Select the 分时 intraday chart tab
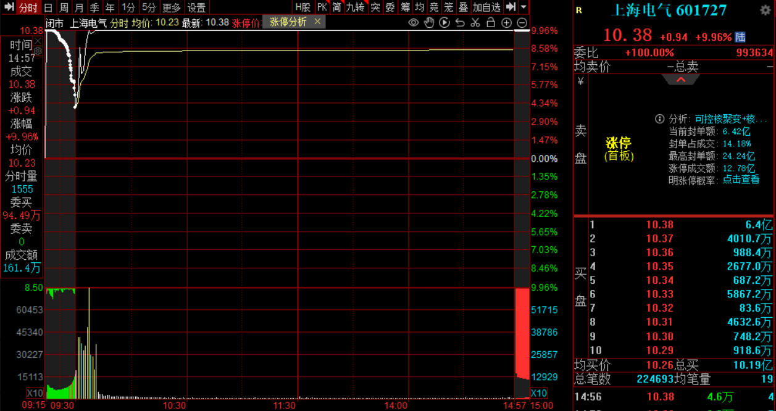The width and height of the screenshot is (776, 411). point(28,7)
